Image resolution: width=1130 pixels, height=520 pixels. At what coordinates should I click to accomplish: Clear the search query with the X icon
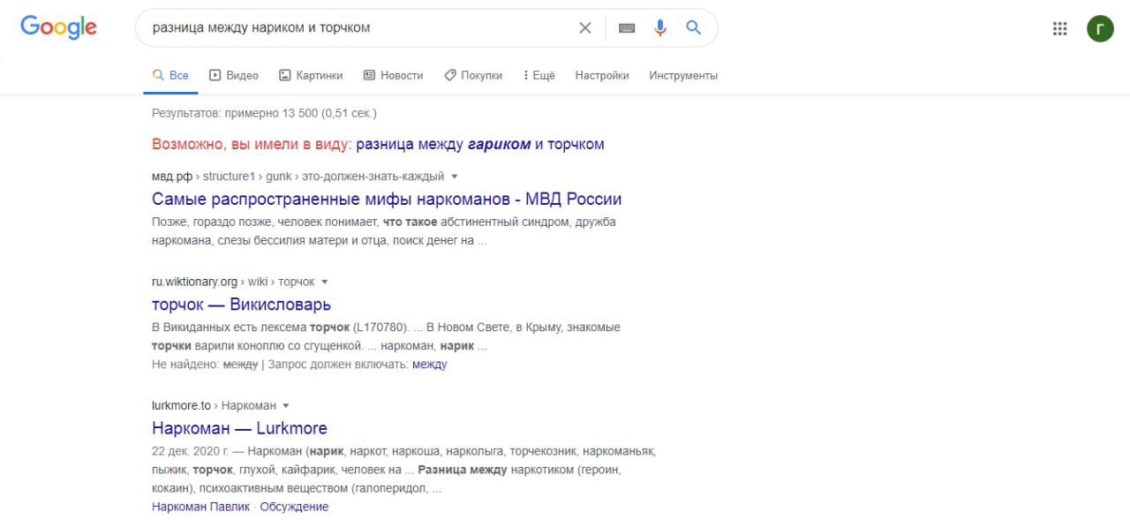(584, 27)
